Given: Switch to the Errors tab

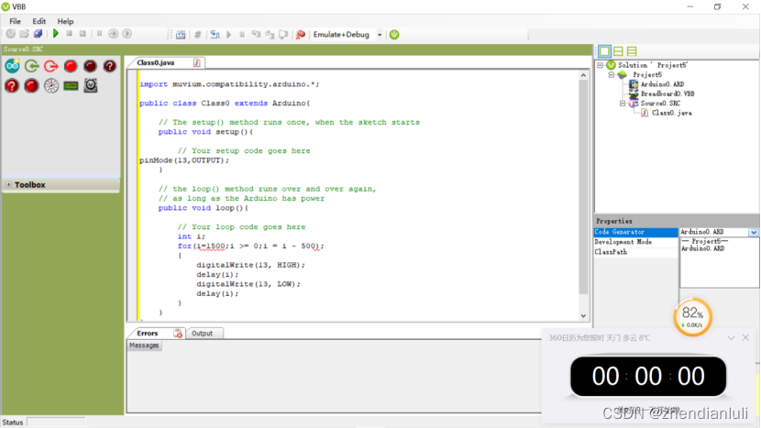Looking at the screenshot, I should tap(148, 334).
